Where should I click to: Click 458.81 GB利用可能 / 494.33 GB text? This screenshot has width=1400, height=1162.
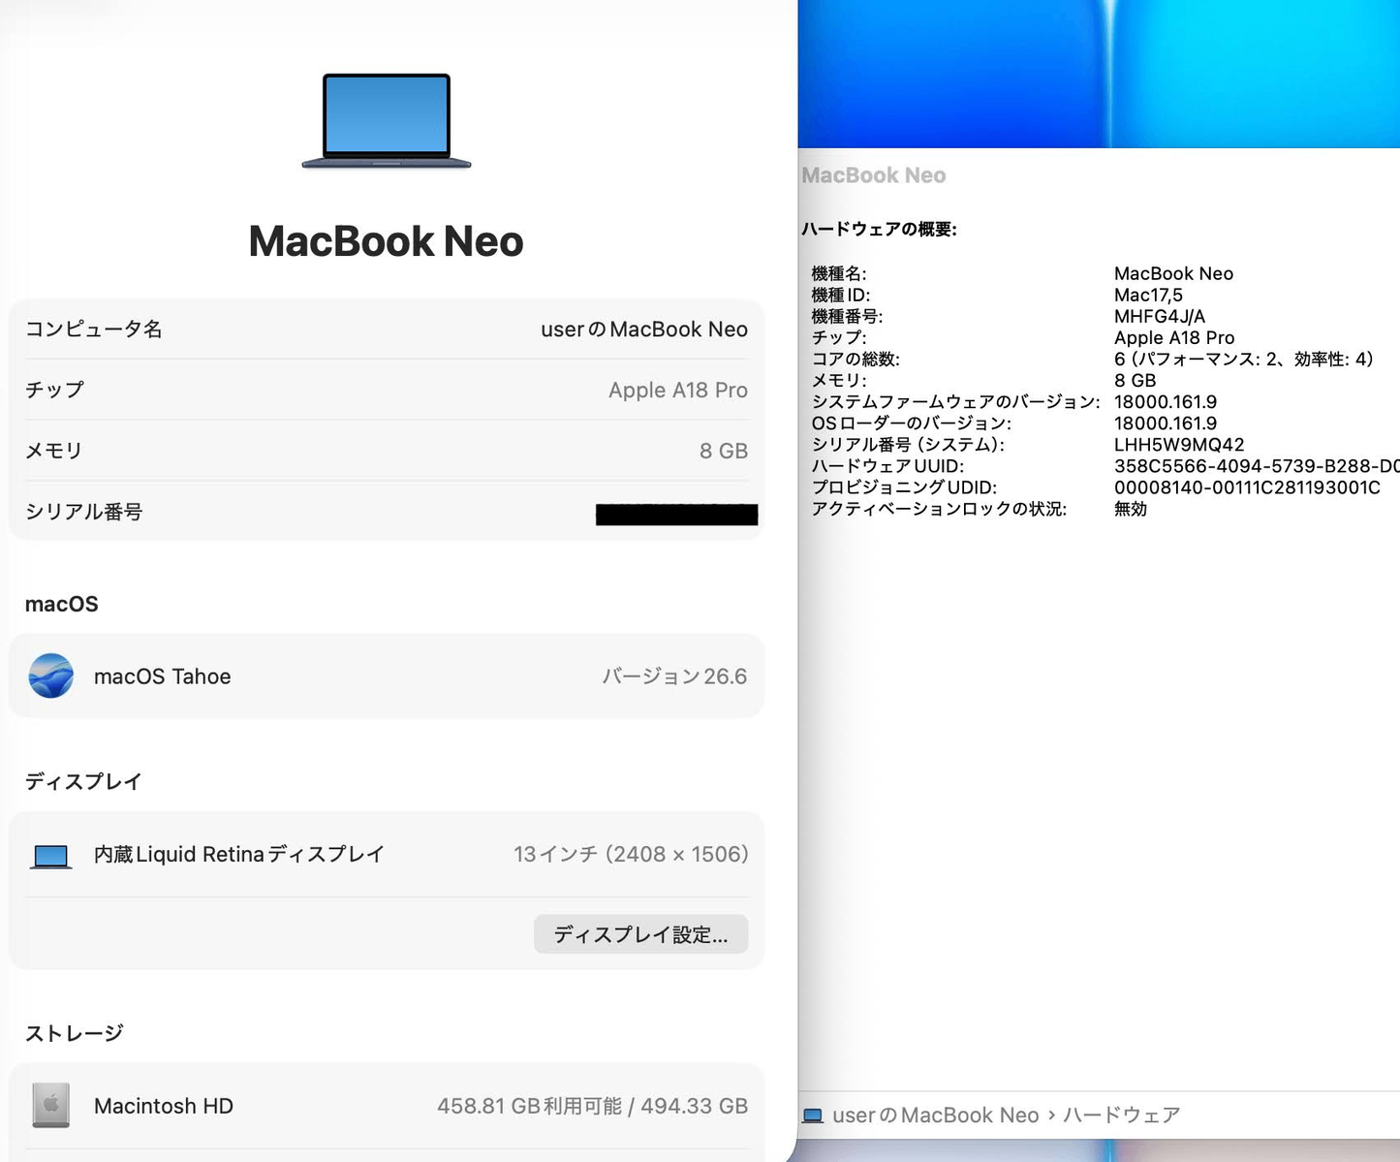[x=592, y=1106]
